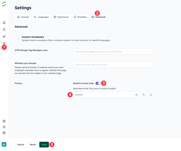Switch to the Languages tab

[41, 17]
